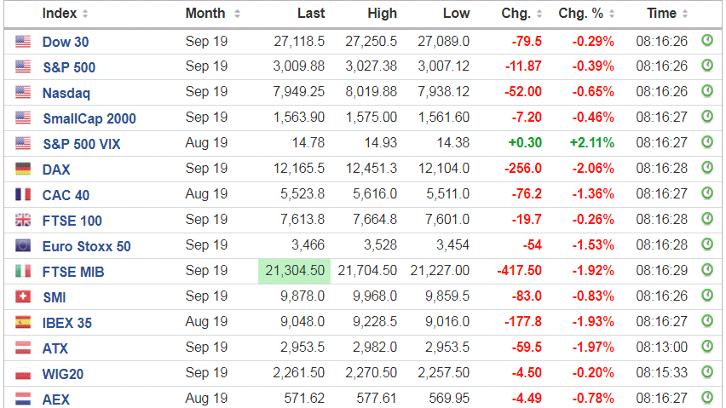The width and height of the screenshot is (726, 408).
Task: Open the S&P 500 index link
Action: (68, 67)
